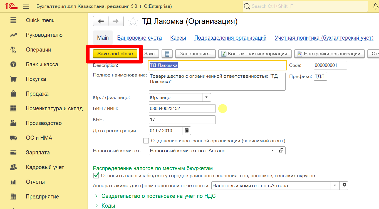The image size is (379, 209).
Task: Click the Продажа bag icon
Action: [13, 94]
